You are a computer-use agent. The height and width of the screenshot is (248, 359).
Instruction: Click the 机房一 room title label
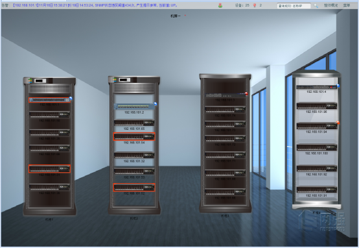(175, 16)
